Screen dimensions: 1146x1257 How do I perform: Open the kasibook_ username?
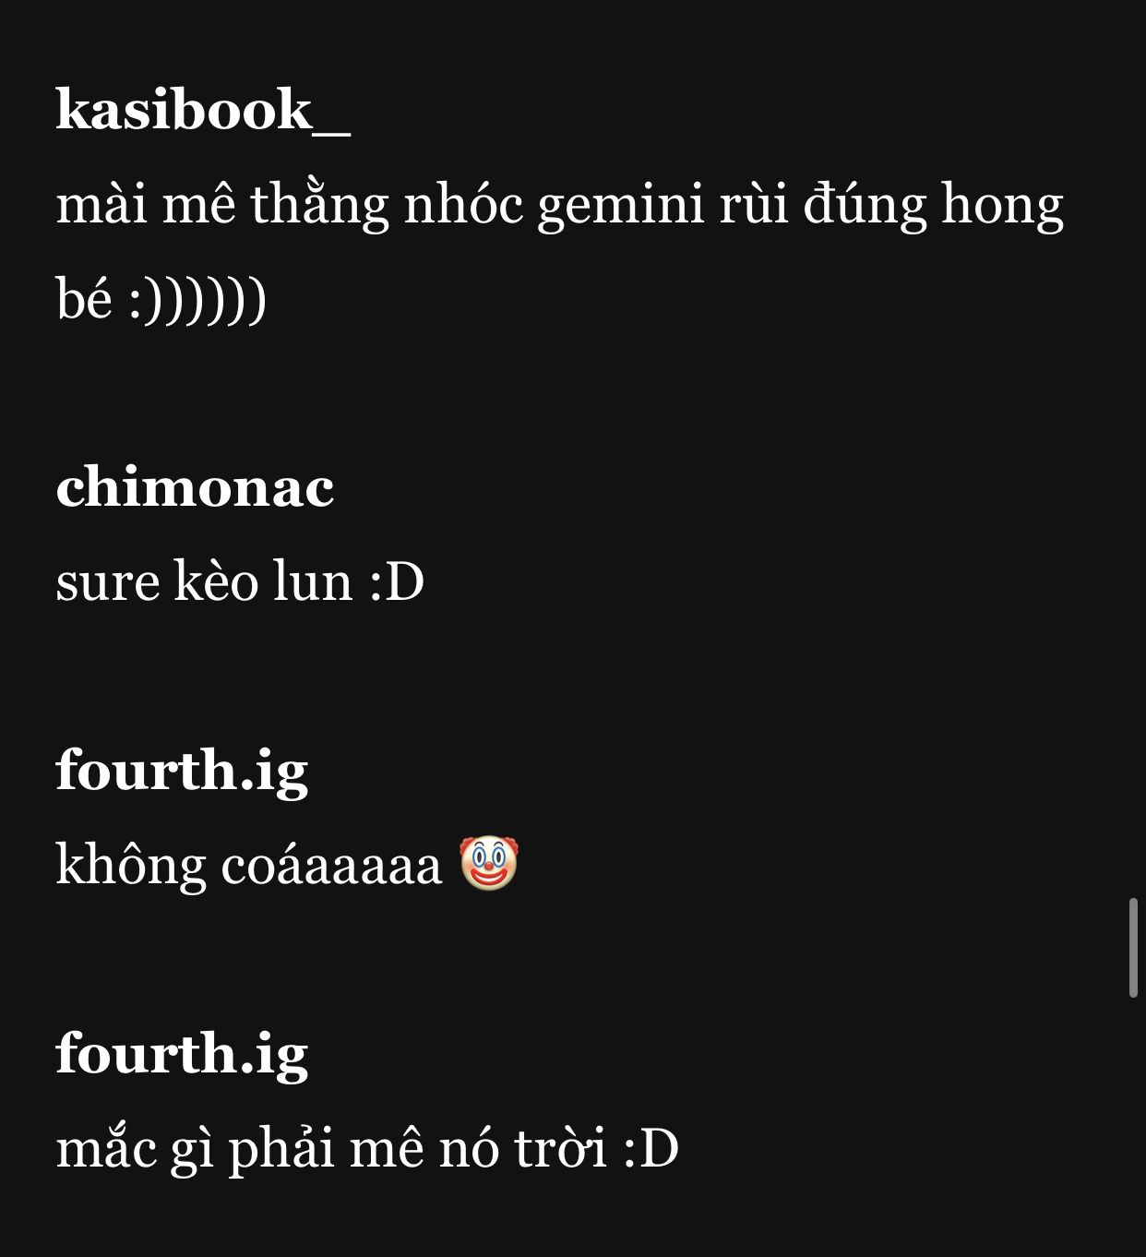pyautogui.click(x=203, y=110)
